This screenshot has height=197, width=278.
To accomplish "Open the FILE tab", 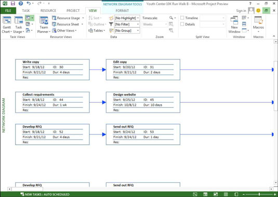I will point(8,10).
